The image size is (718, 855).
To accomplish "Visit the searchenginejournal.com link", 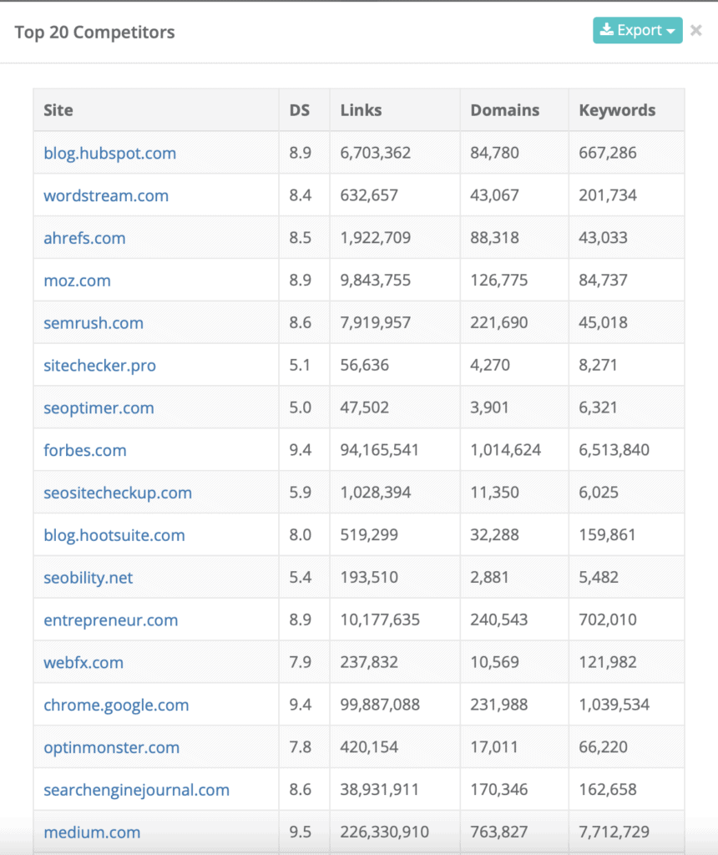I will 136,791.
